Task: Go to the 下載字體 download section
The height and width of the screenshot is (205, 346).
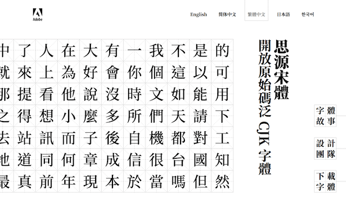Action: (325, 181)
